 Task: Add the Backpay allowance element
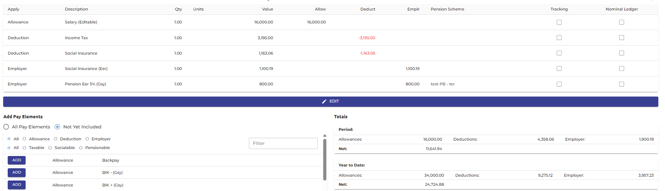click(16, 160)
